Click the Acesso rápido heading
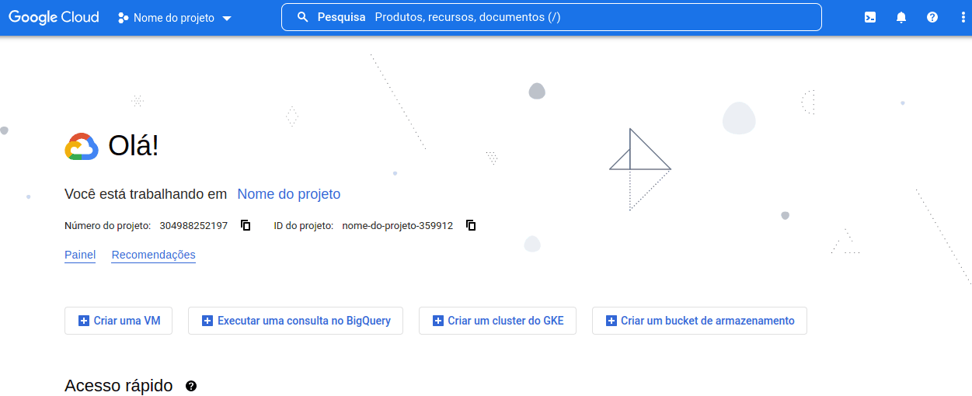Screen dimensions: 972x396 coord(119,386)
